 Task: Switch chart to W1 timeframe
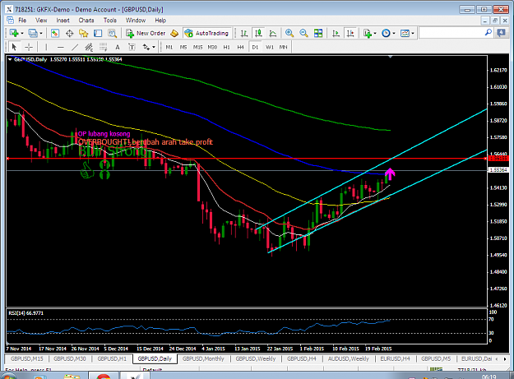pyautogui.click(x=270, y=47)
